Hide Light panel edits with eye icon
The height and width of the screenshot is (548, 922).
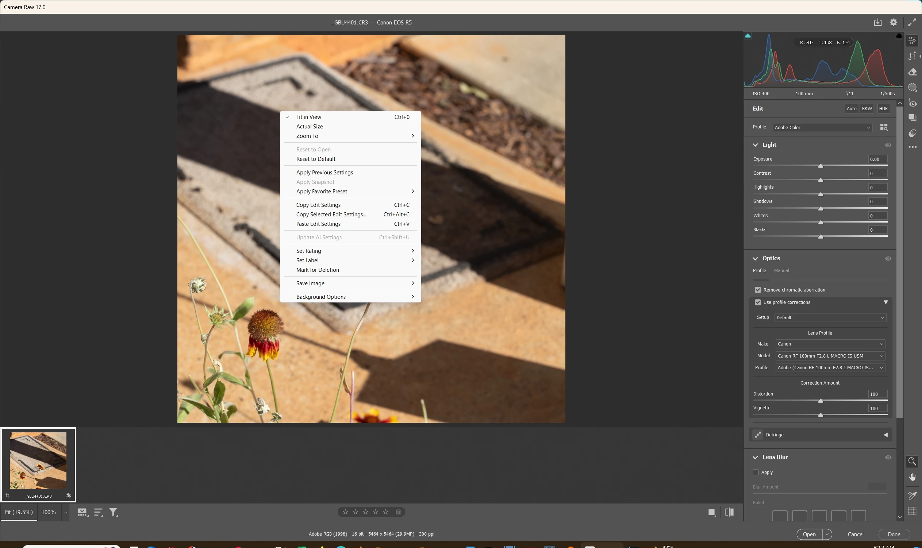888,145
